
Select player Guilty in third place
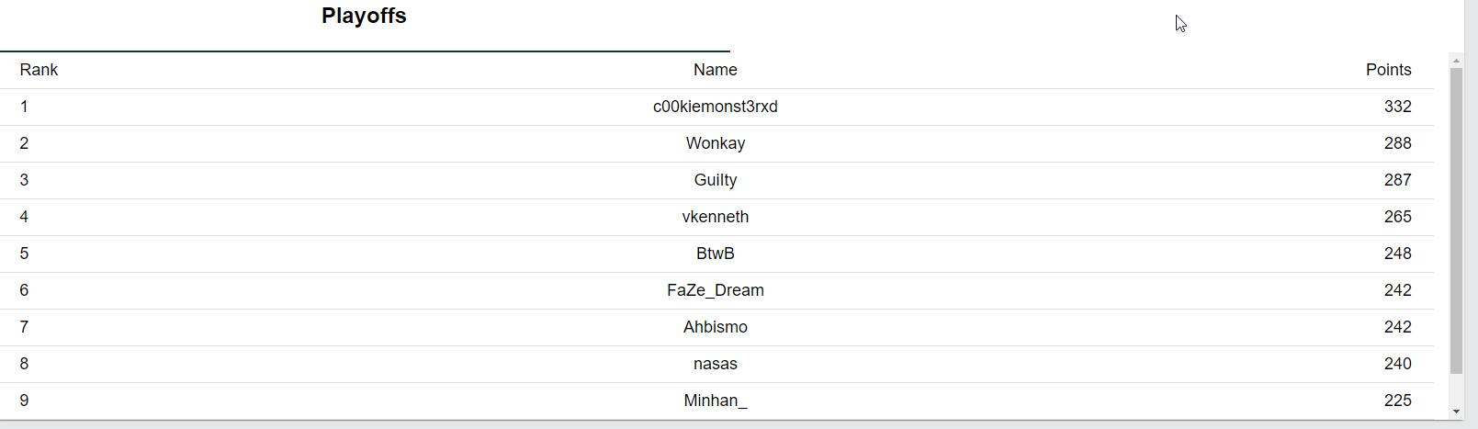pyautogui.click(x=716, y=180)
